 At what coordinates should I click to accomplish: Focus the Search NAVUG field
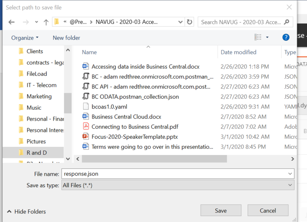click(x=245, y=22)
